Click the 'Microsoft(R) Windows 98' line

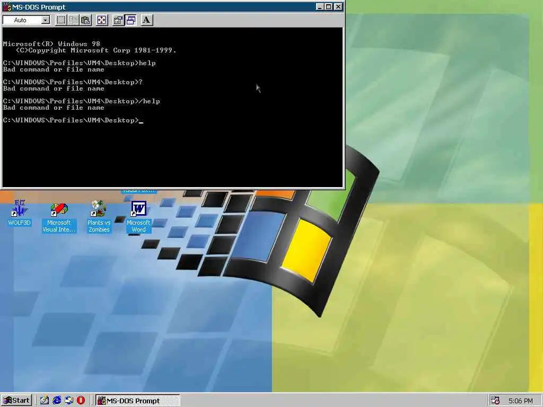point(51,44)
